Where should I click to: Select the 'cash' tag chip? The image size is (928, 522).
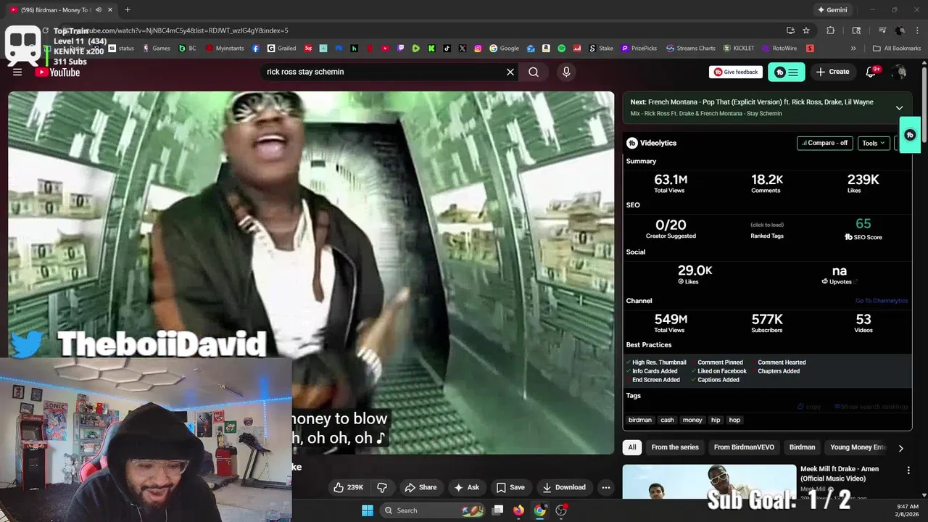[x=667, y=420]
